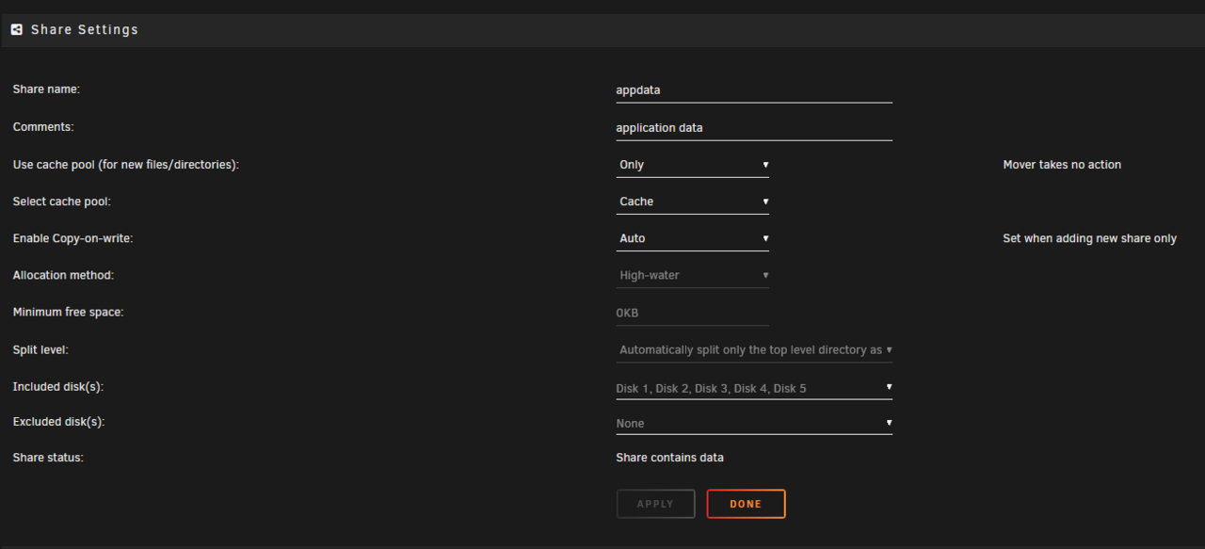This screenshot has height=549, width=1205.
Task: Click the Comments input field containing "application data"
Action: [753, 127]
